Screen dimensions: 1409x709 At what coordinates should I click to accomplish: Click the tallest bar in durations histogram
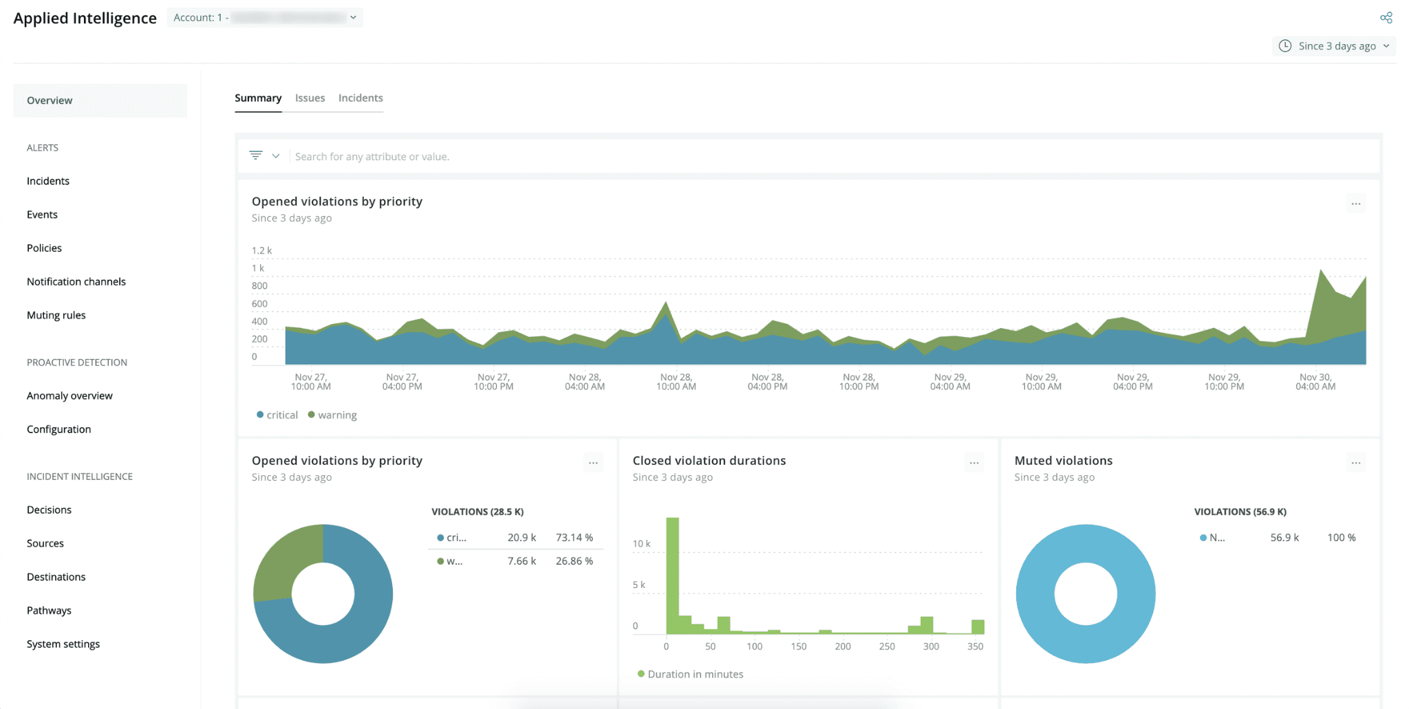[672, 575]
